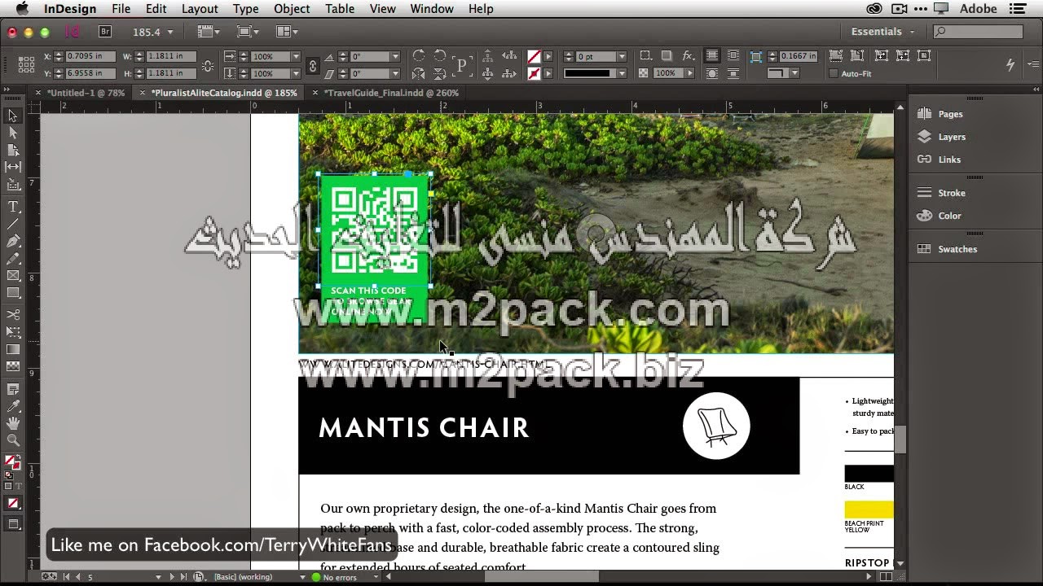Click the Rotate 90° clockwise icon
Screen dimensions: 1043x586
pos(418,55)
